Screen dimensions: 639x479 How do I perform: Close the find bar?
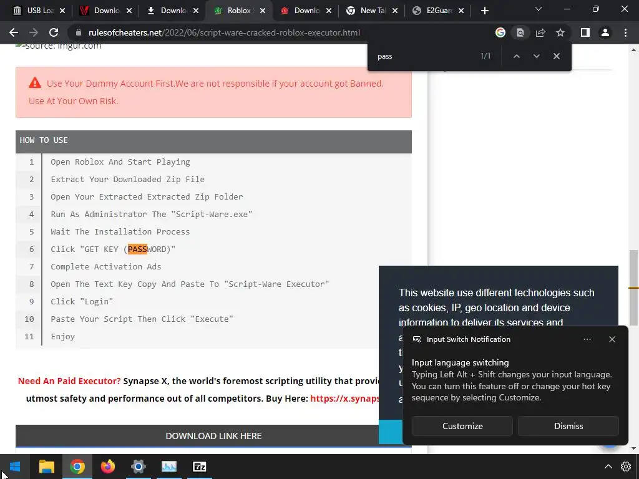pos(556,56)
